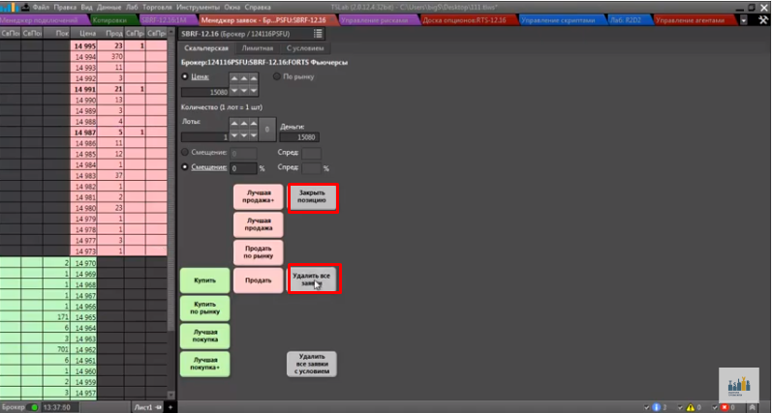The image size is (772, 413).
Task: Click the 14 970 bid price row
Action: [x=83, y=263]
